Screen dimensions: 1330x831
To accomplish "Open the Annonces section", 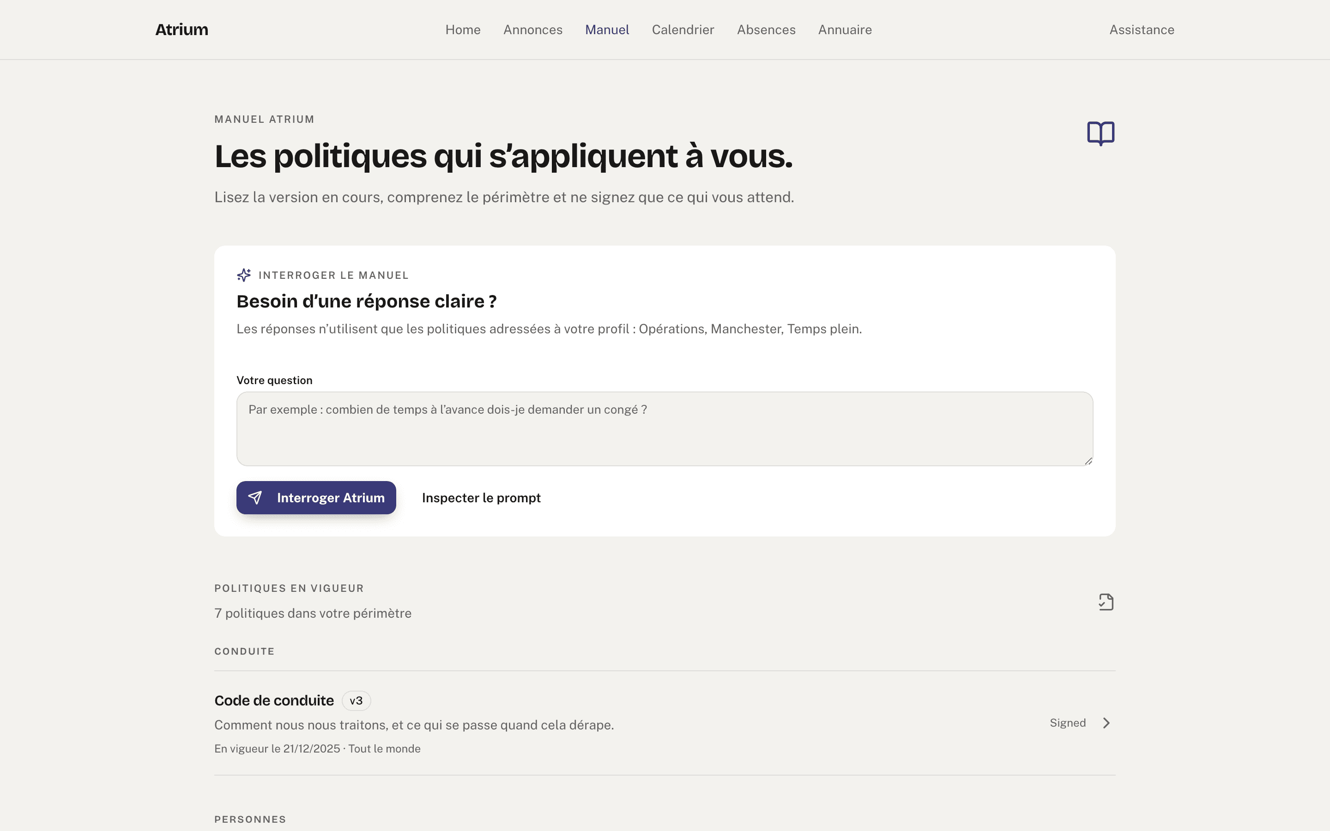I will [x=532, y=30].
